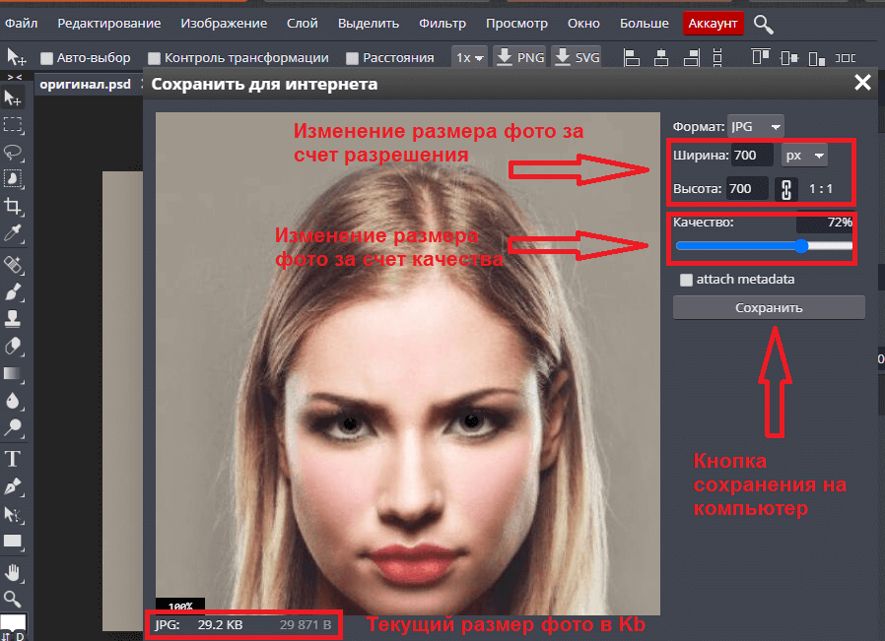
Task: Open the Изображение menu
Action: tap(224, 23)
